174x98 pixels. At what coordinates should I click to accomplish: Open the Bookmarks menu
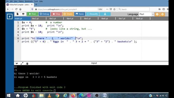[x=29, y=1]
